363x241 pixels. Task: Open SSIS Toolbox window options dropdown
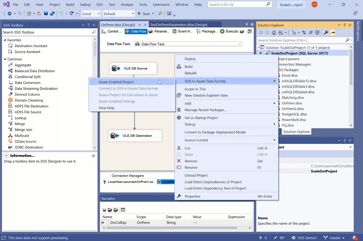point(83,25)
